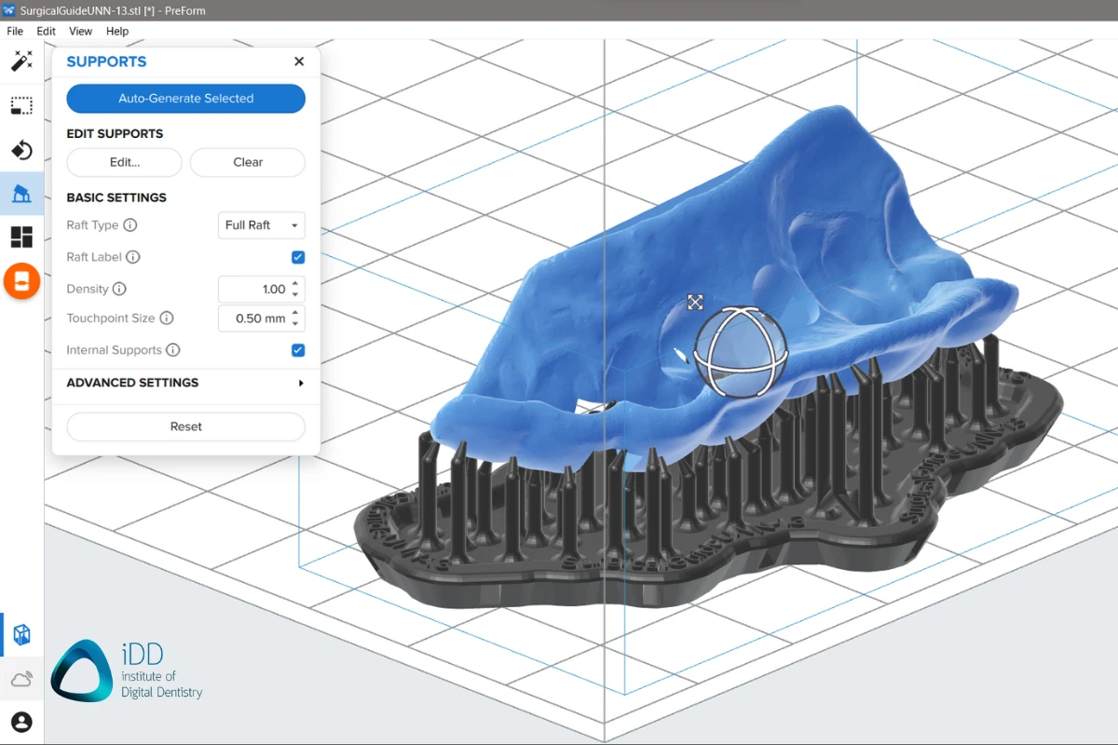This screenshot has height=745, width=1118.
Task: Click the Touchpoint Size input field
Action: (x=253, y=318)
